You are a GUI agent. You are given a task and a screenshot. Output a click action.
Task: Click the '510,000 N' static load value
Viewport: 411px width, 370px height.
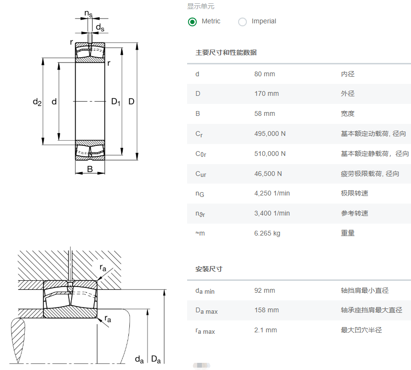pos(270,154)
